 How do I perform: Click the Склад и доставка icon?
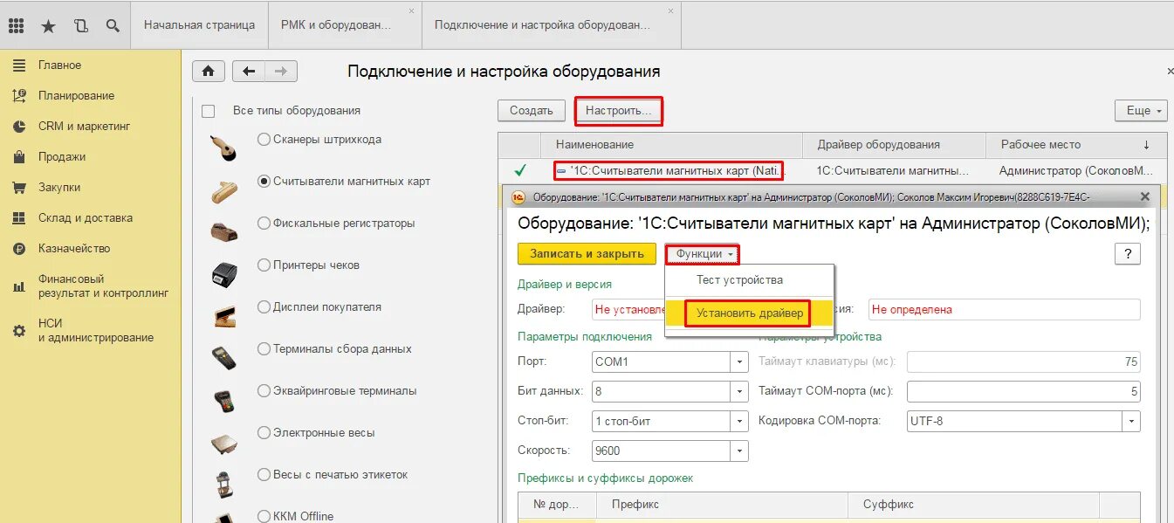point(19,218)
